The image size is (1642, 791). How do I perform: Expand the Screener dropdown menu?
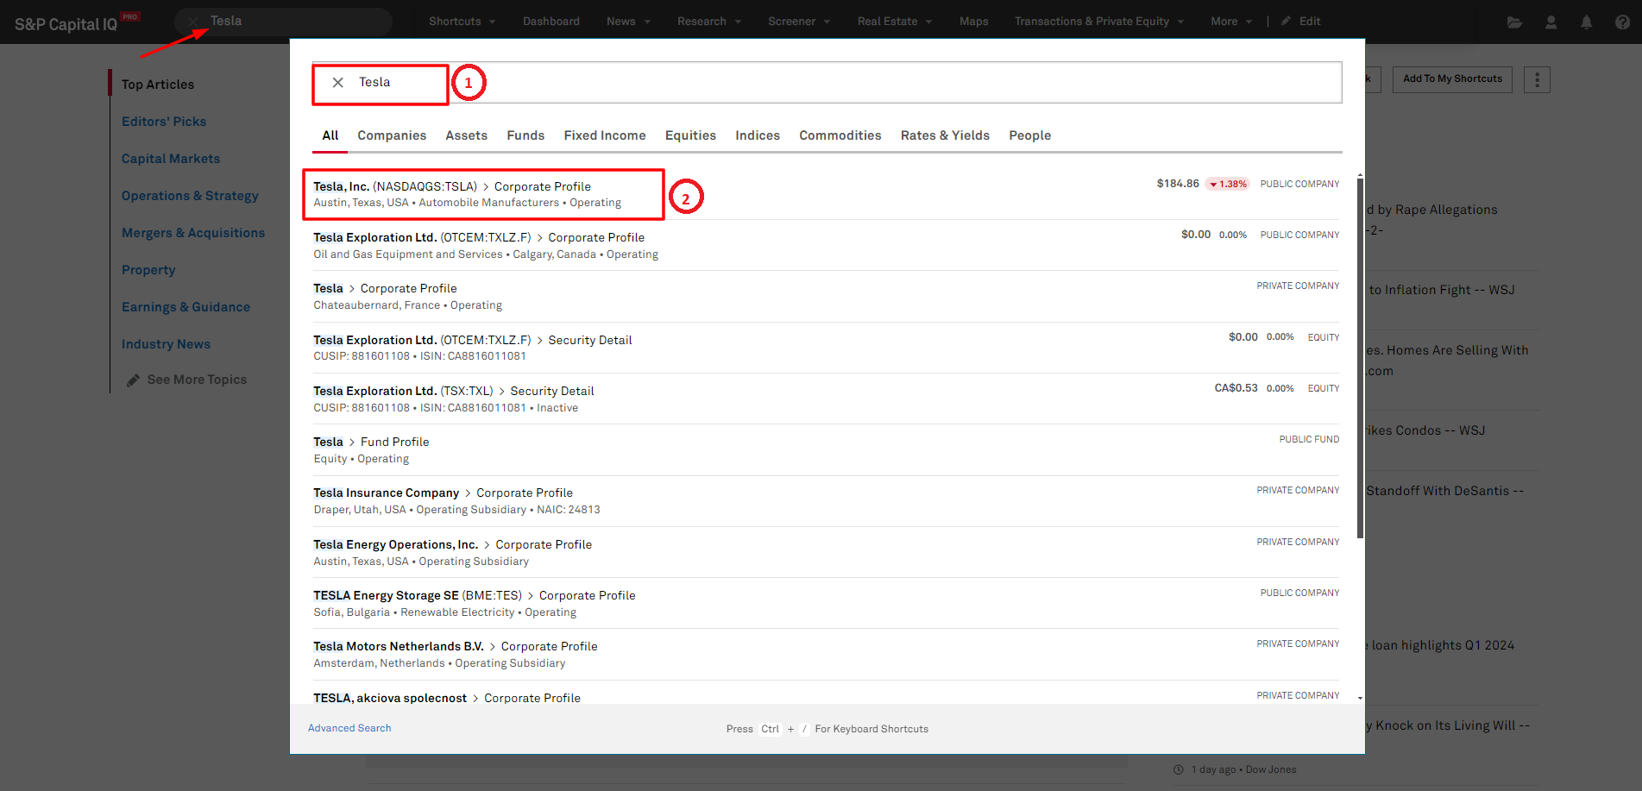click(799, 22)
